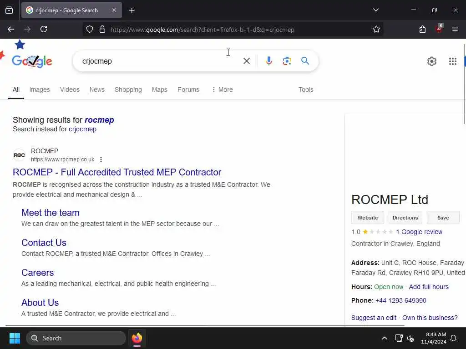
Task: Start voice search with microphone icon
Action: coord(268,61)
